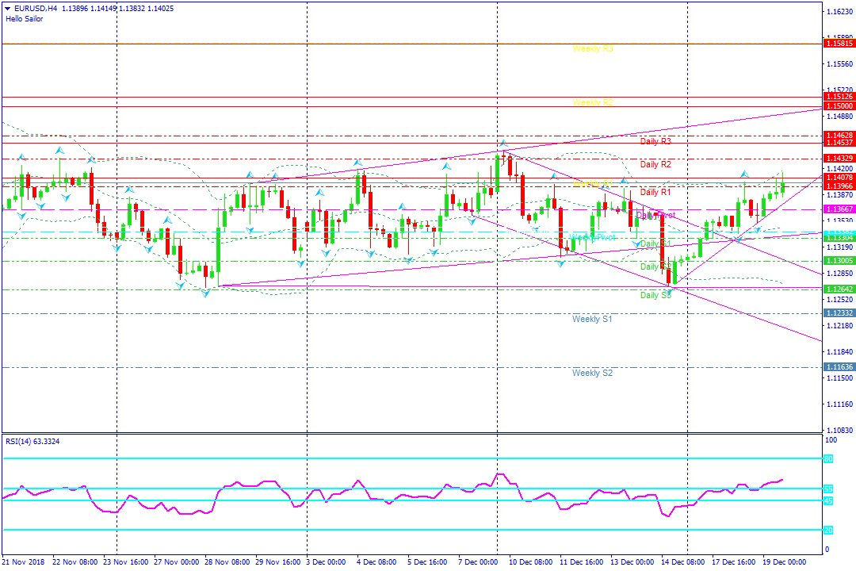856x571 pixels.
Task: Click the 13 Dec 00:00 time label
Action: pyautogui.click(x=632, y=562)
